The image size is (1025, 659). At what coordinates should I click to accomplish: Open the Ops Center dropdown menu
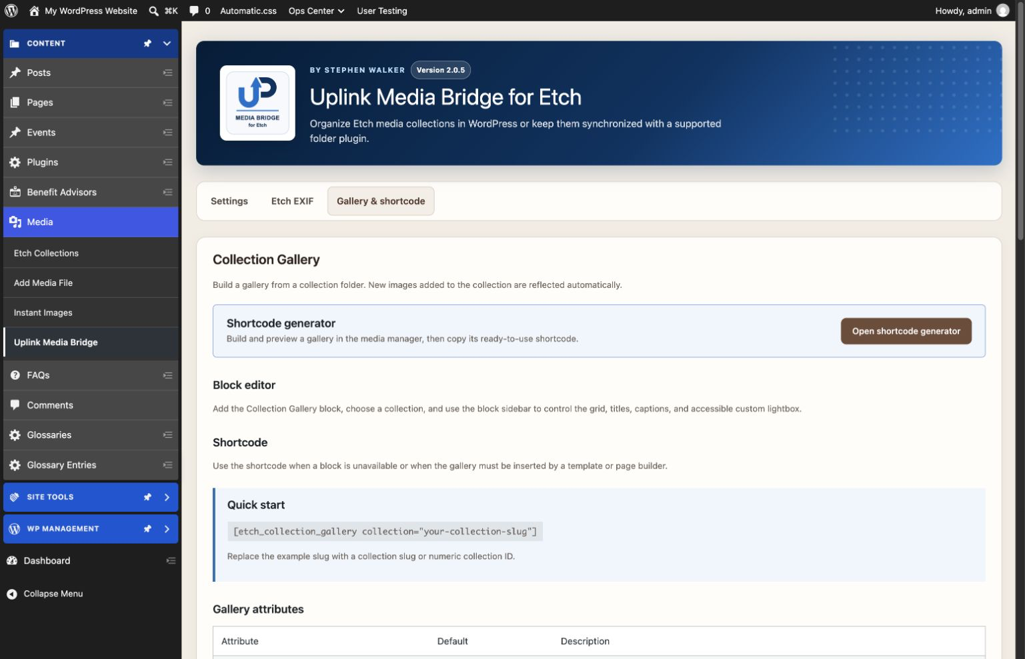[316, 11]
